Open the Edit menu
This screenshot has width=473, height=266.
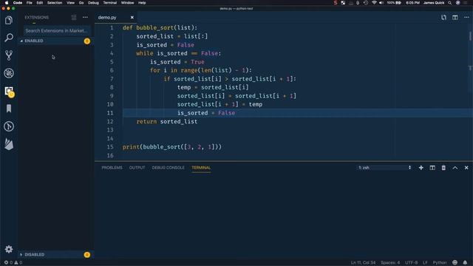pos(39,3)
